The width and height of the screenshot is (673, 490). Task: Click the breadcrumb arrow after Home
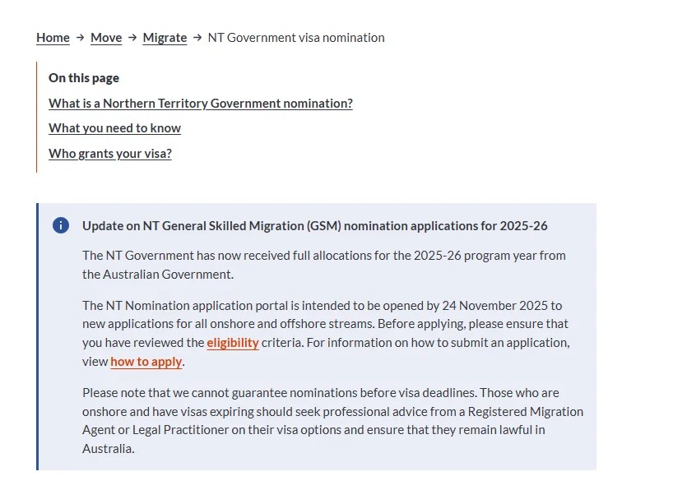tap(80, 38)
